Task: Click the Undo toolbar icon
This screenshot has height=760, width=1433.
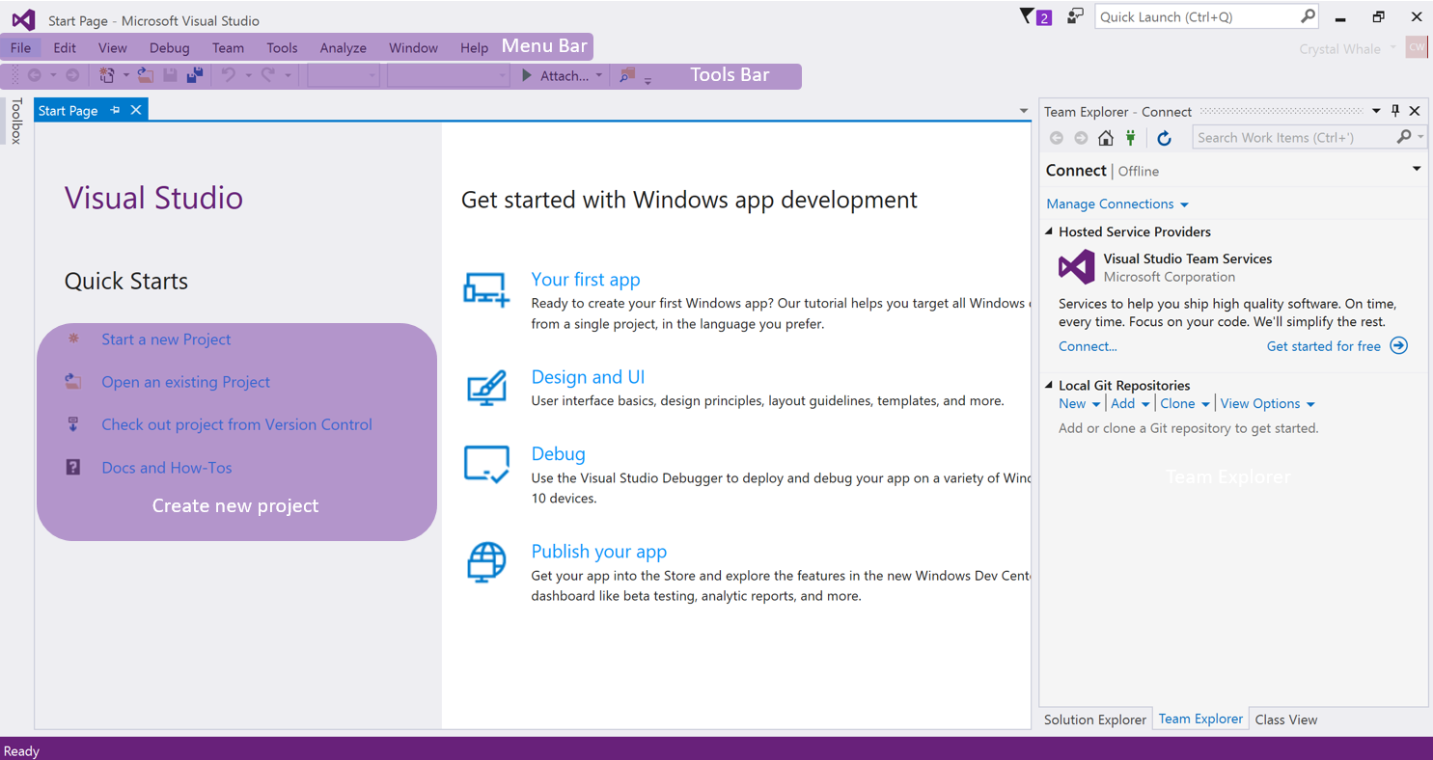Action: point(229,75)
